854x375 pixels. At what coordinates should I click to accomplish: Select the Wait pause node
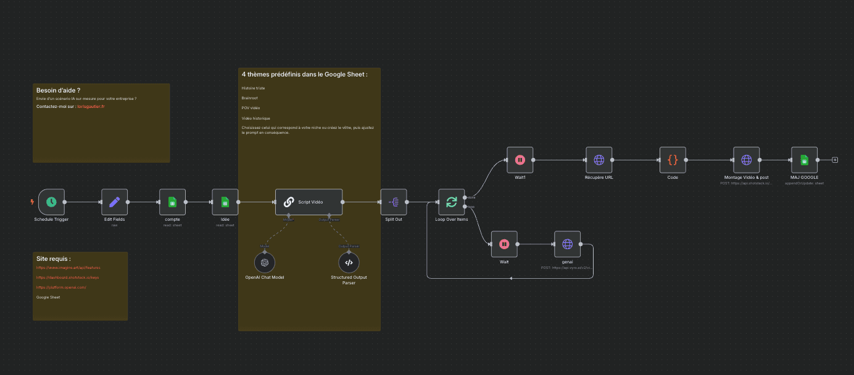click(x=504, y=244)
